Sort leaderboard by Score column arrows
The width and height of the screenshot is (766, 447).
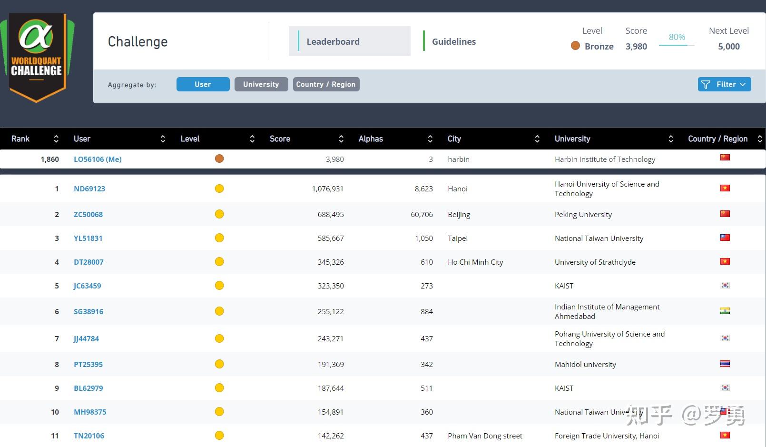pyautogui.click(x=341, y=139)
